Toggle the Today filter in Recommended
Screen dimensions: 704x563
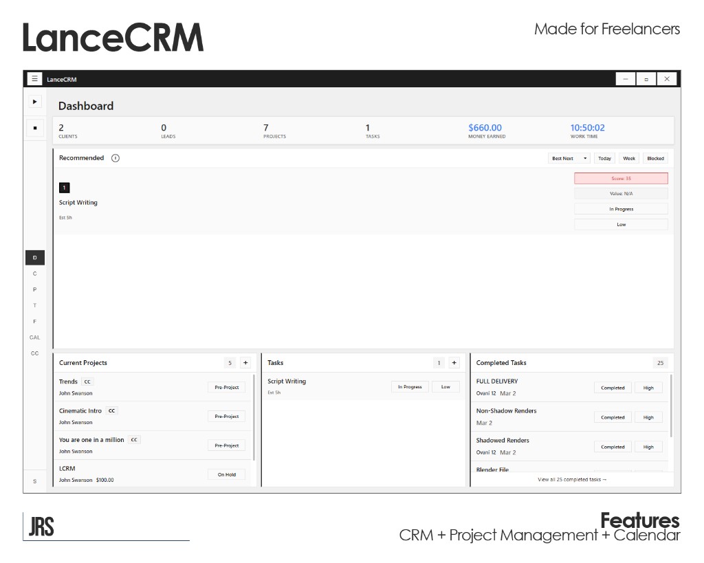pos(604,158)
